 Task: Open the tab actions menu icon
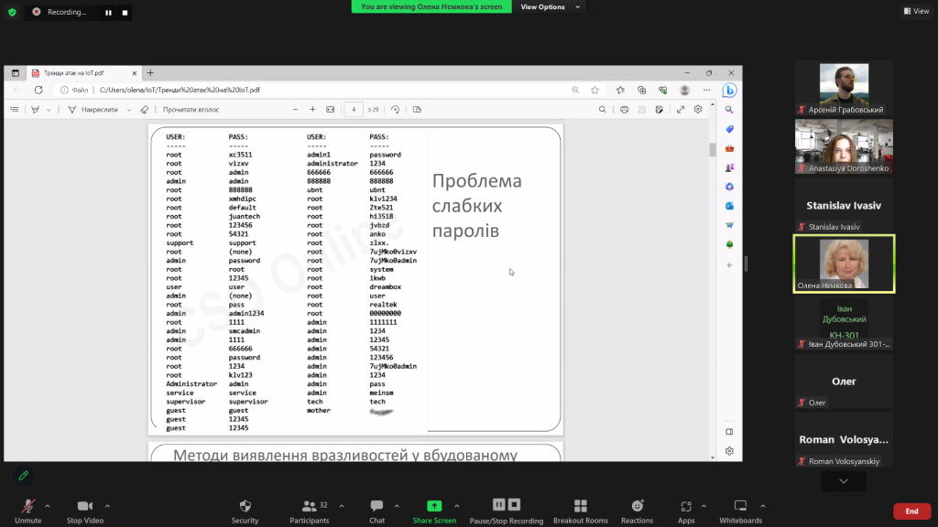pyautogui.click(x=16, y=73)
